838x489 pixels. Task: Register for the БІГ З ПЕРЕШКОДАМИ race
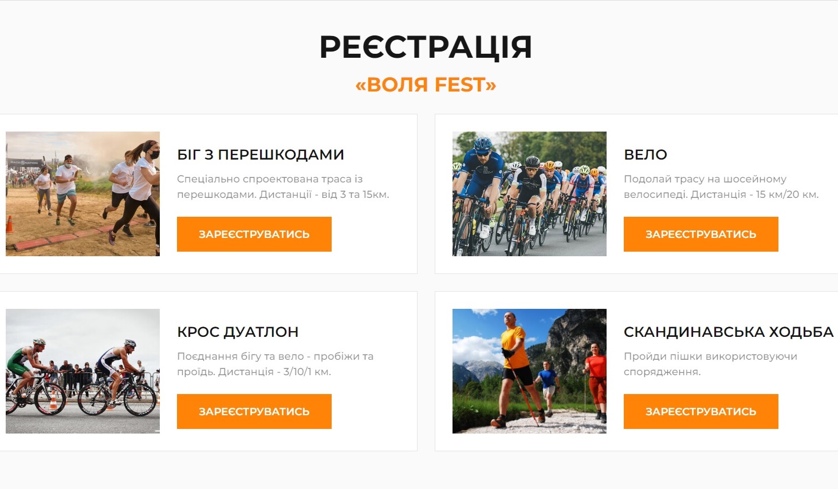(254, 234)
